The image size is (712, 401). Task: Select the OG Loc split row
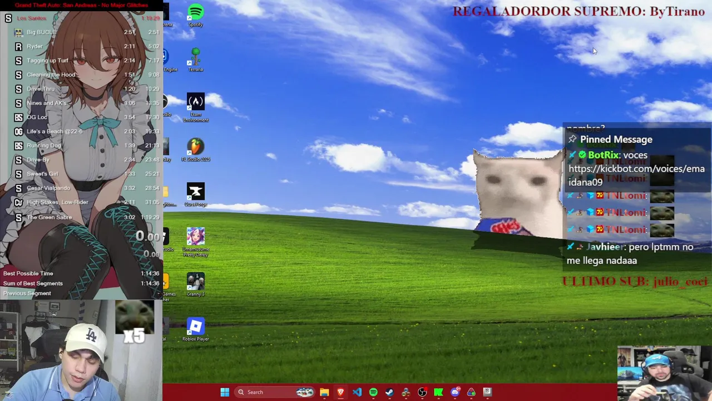pos(81,117)
